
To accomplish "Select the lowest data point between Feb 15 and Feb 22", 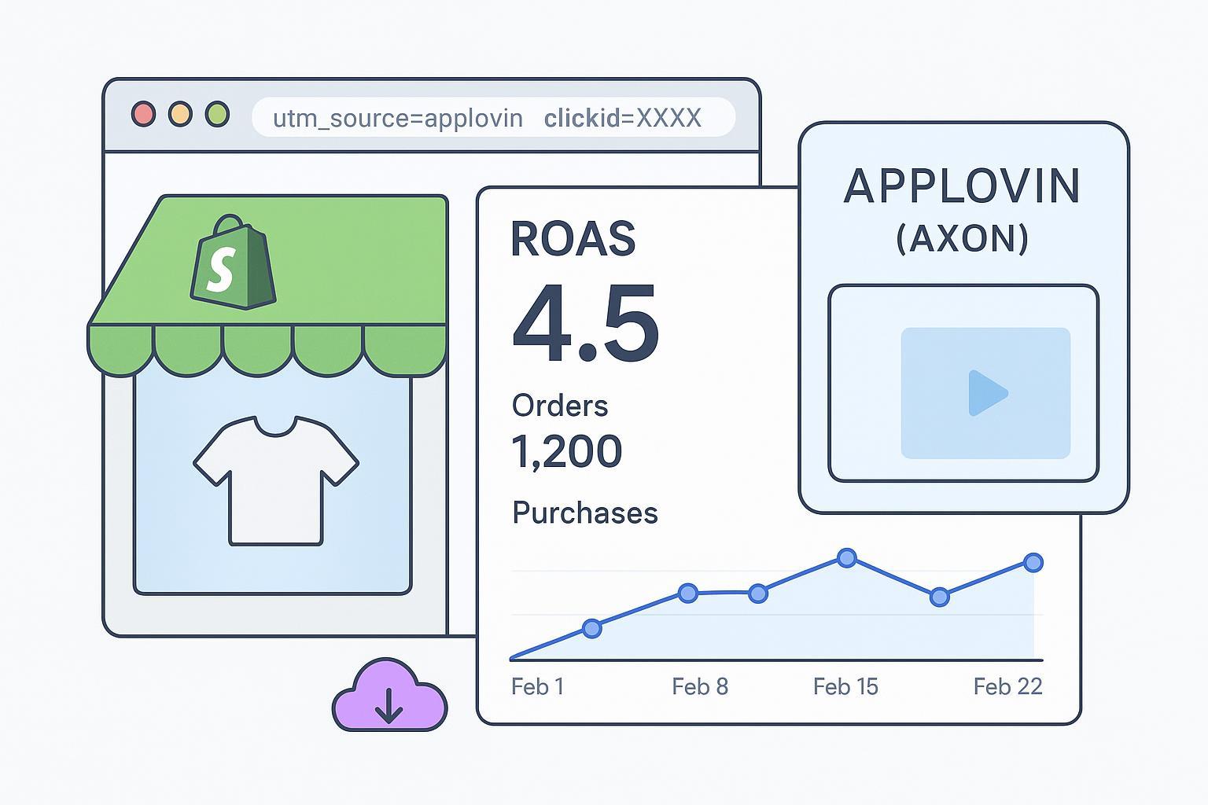I will point(940,597).
